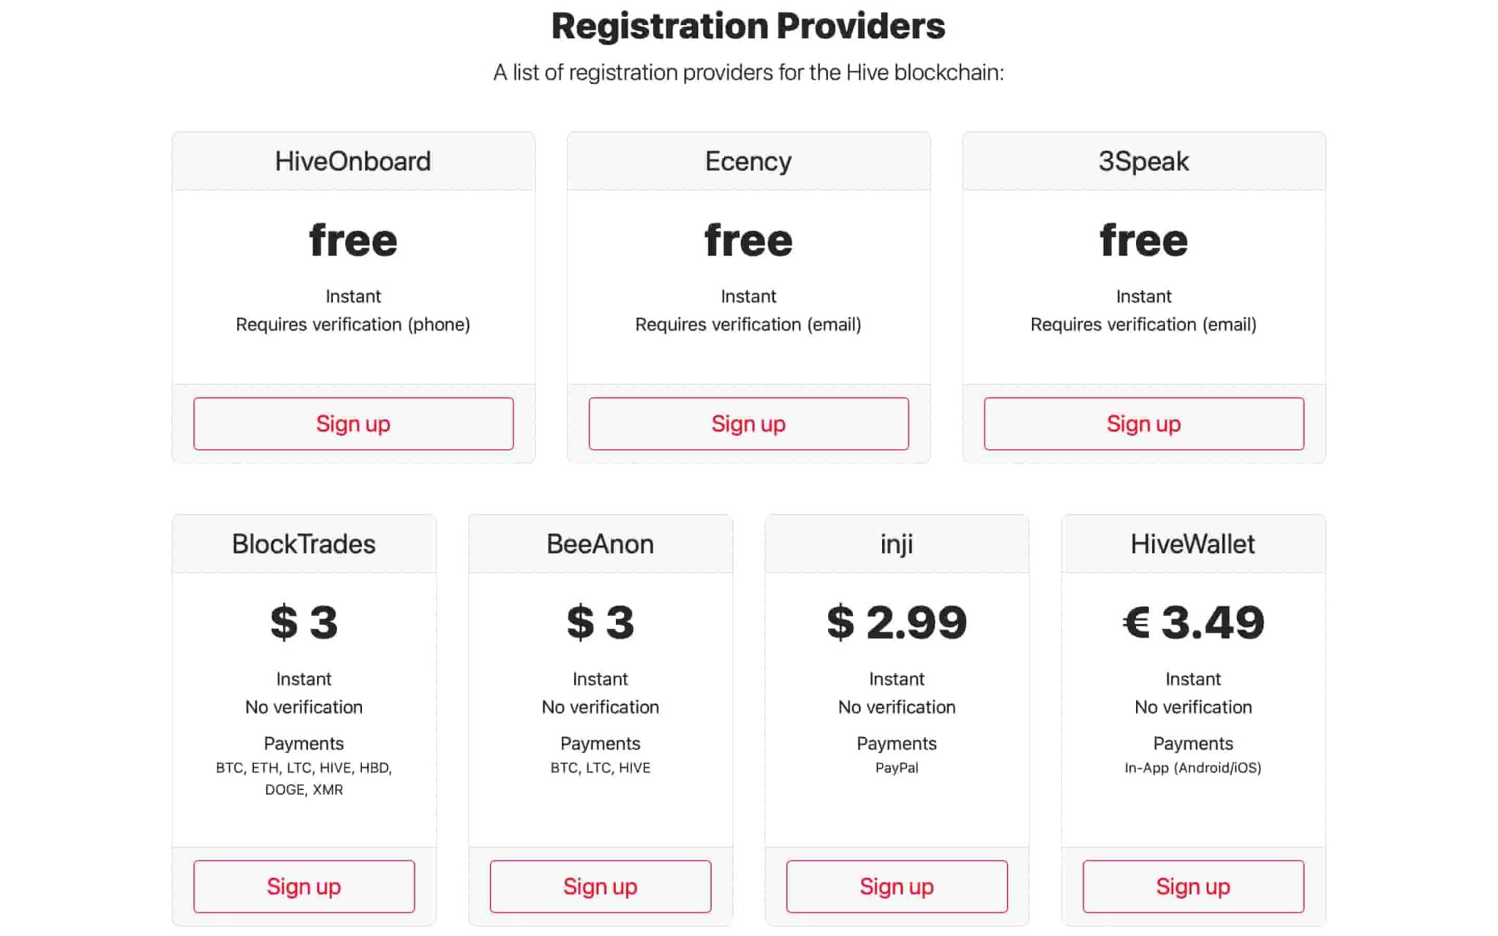
Task: Click the Ecency card header
Action: 748,161
